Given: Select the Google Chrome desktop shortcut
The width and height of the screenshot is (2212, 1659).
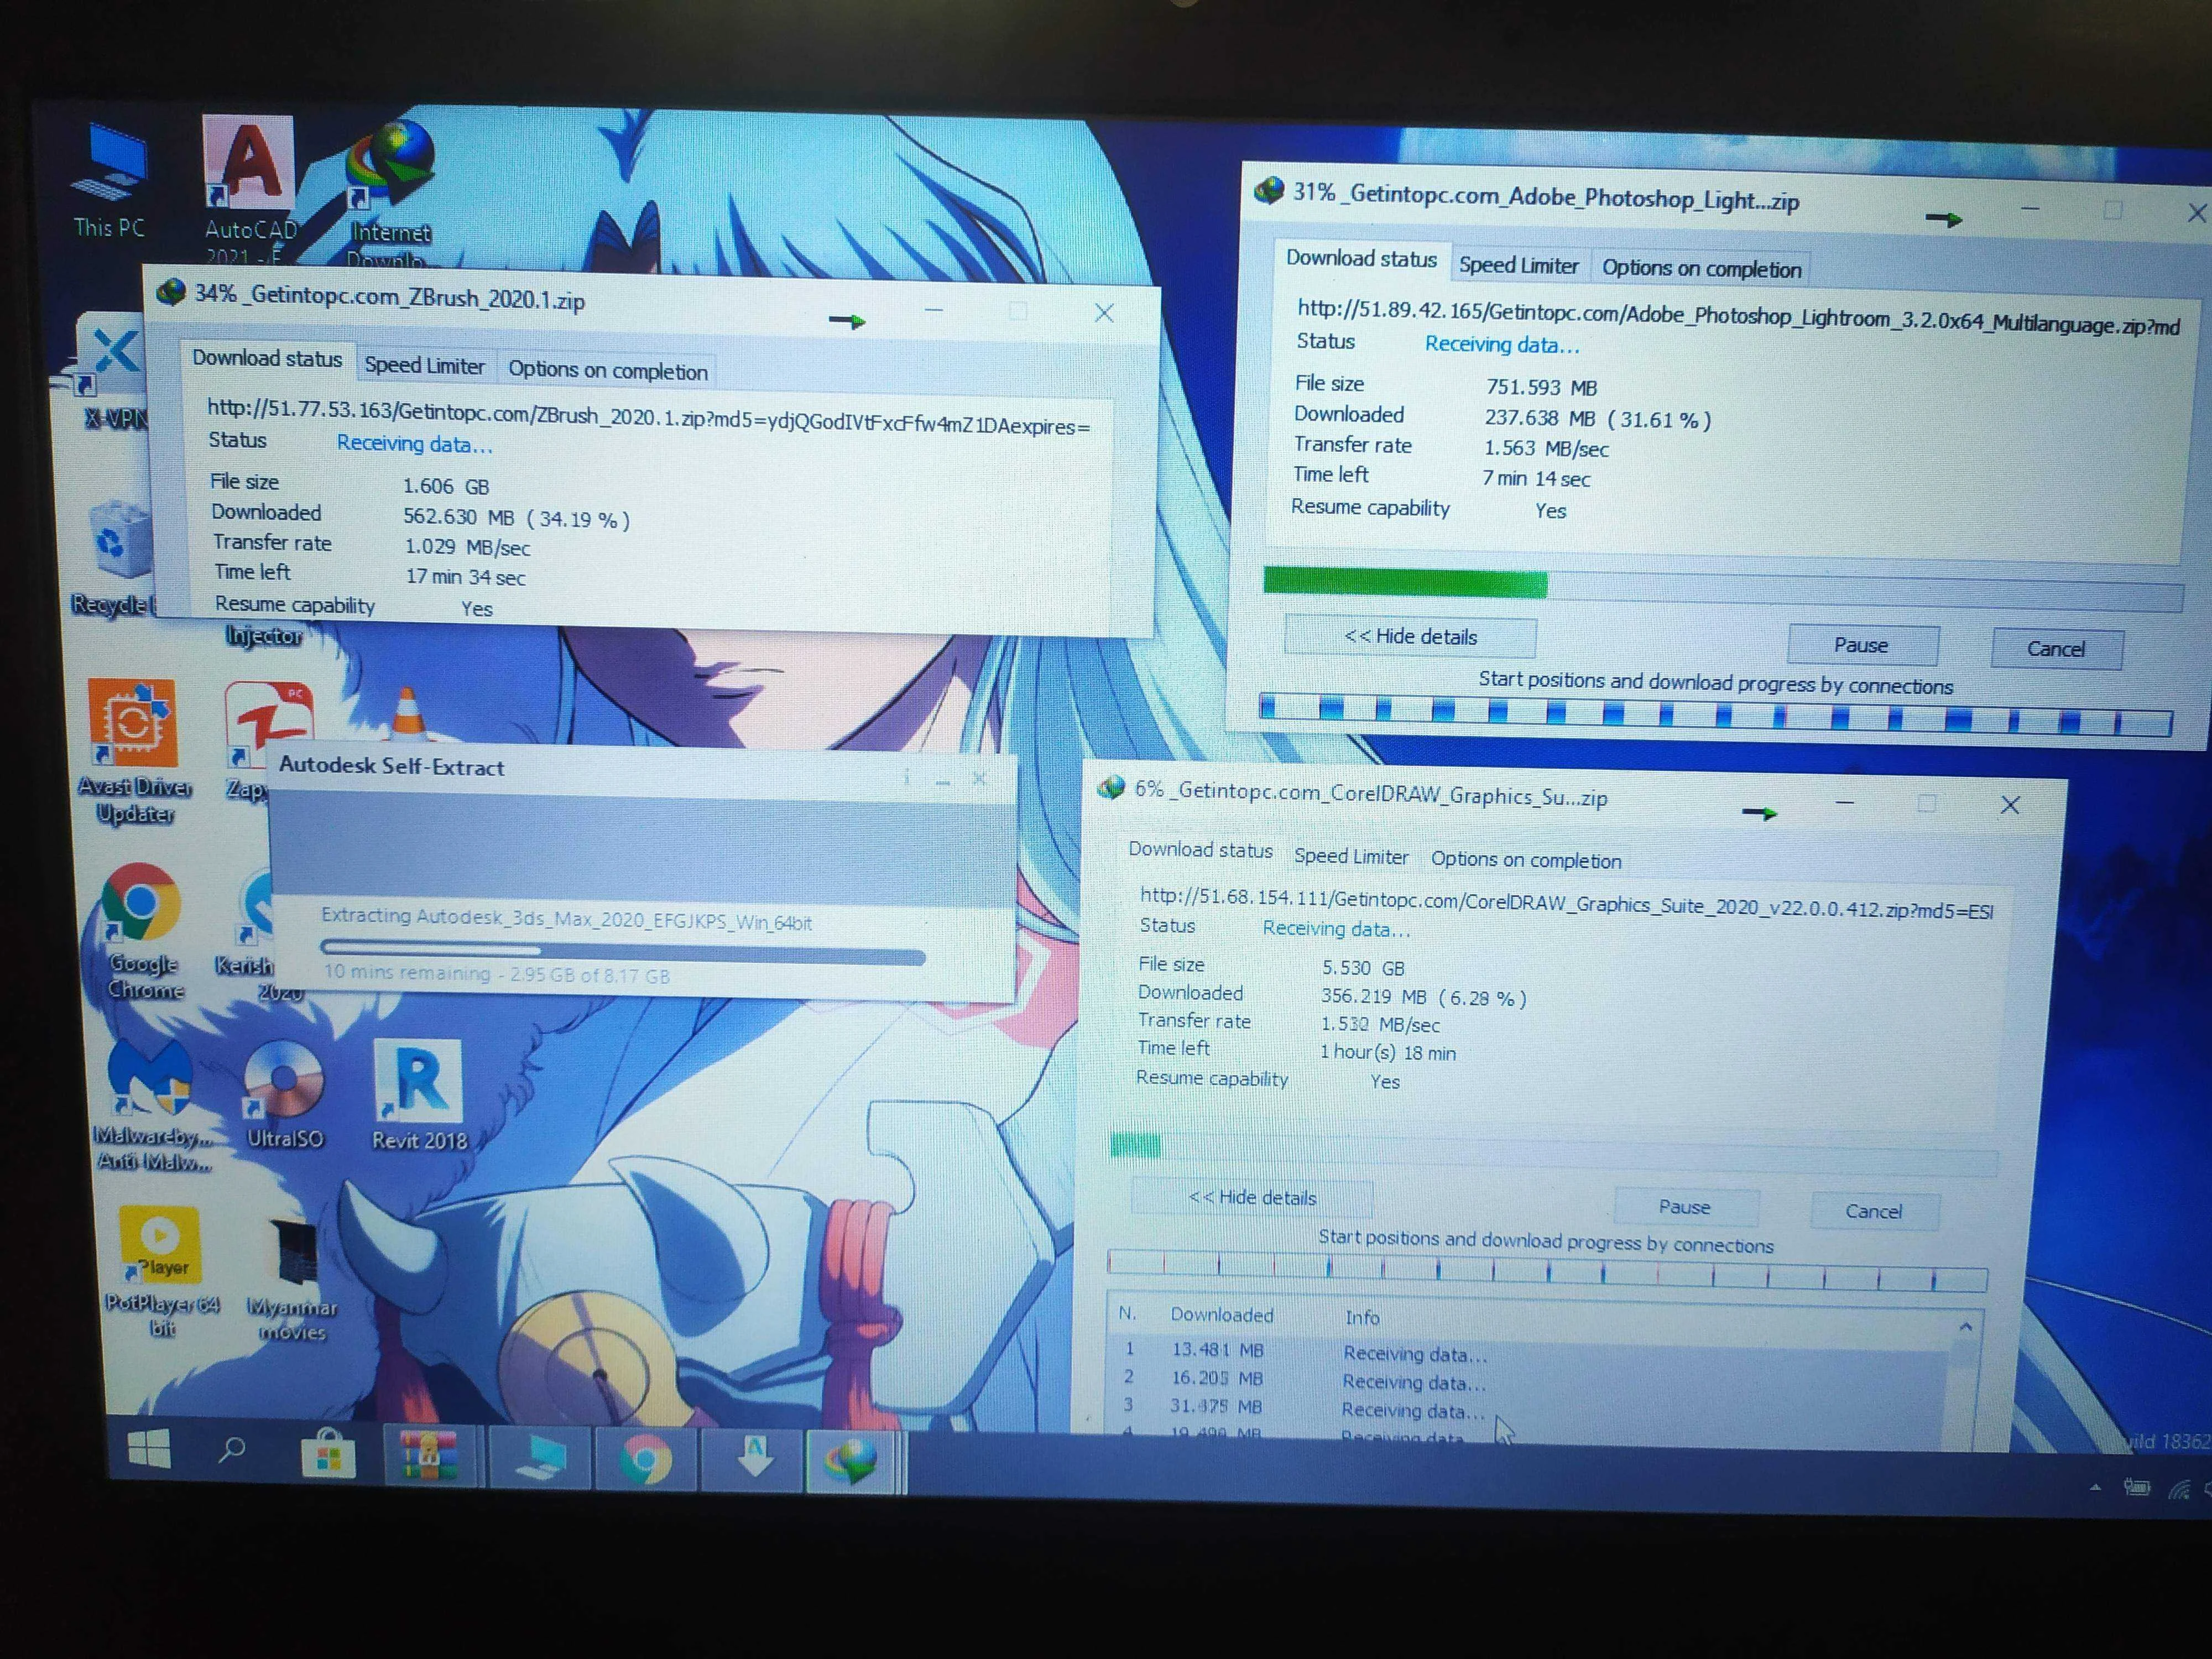Looking at the screenshot, I should pyautogui.click(x=142, y=930).
